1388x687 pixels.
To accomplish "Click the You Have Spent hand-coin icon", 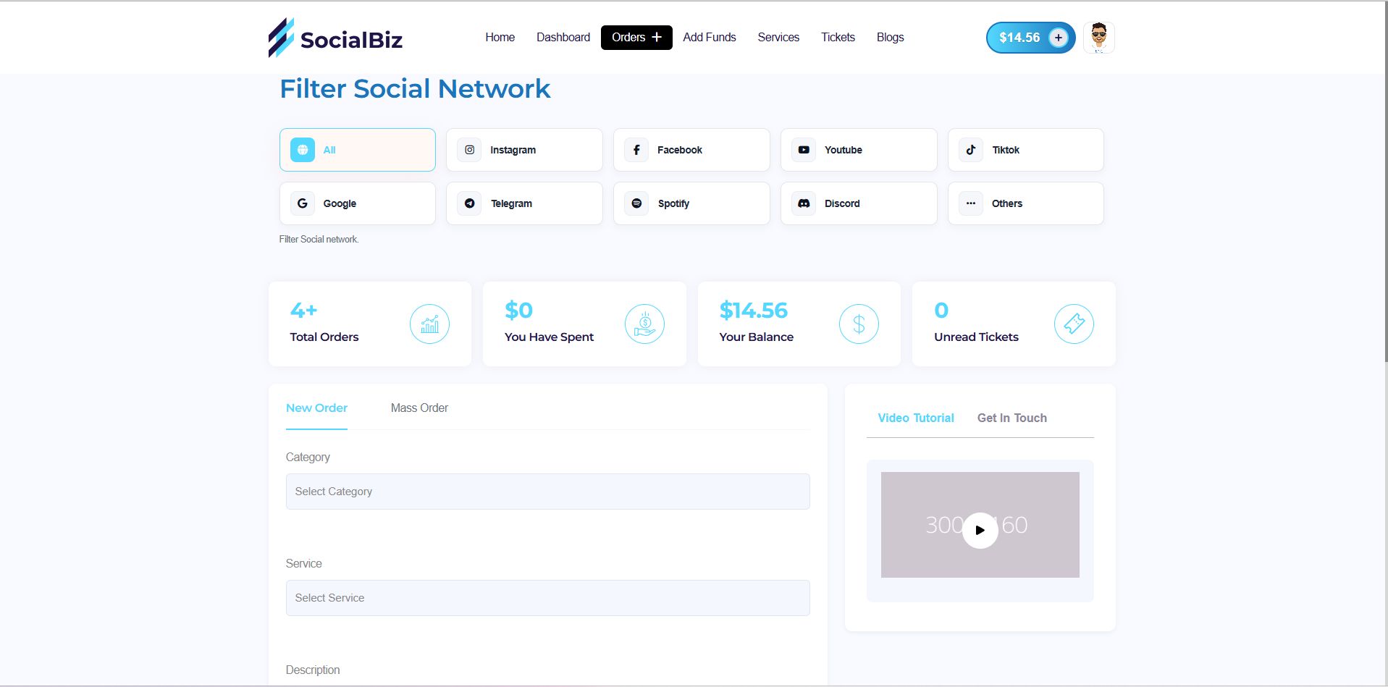I will [644, 324].
